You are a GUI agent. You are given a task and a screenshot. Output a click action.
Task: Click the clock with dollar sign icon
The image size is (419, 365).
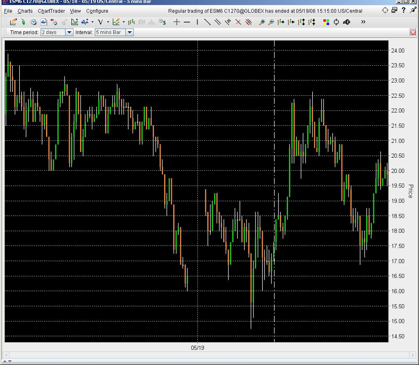[x=162, y=22]
